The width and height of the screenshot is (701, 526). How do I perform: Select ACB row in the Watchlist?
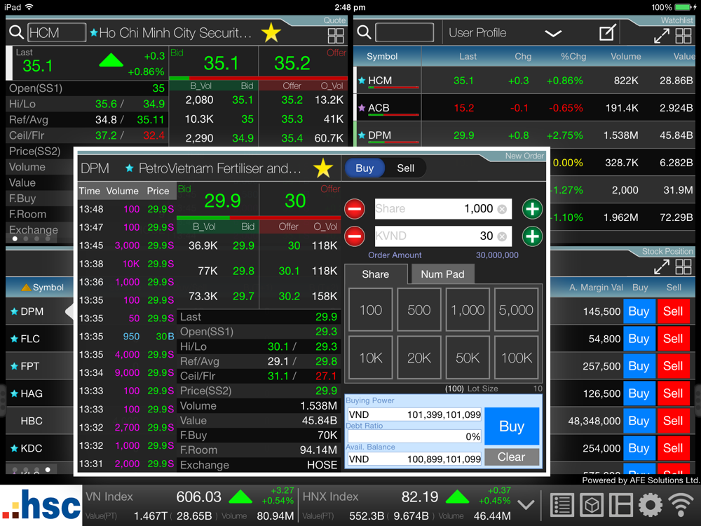(524, 108)
